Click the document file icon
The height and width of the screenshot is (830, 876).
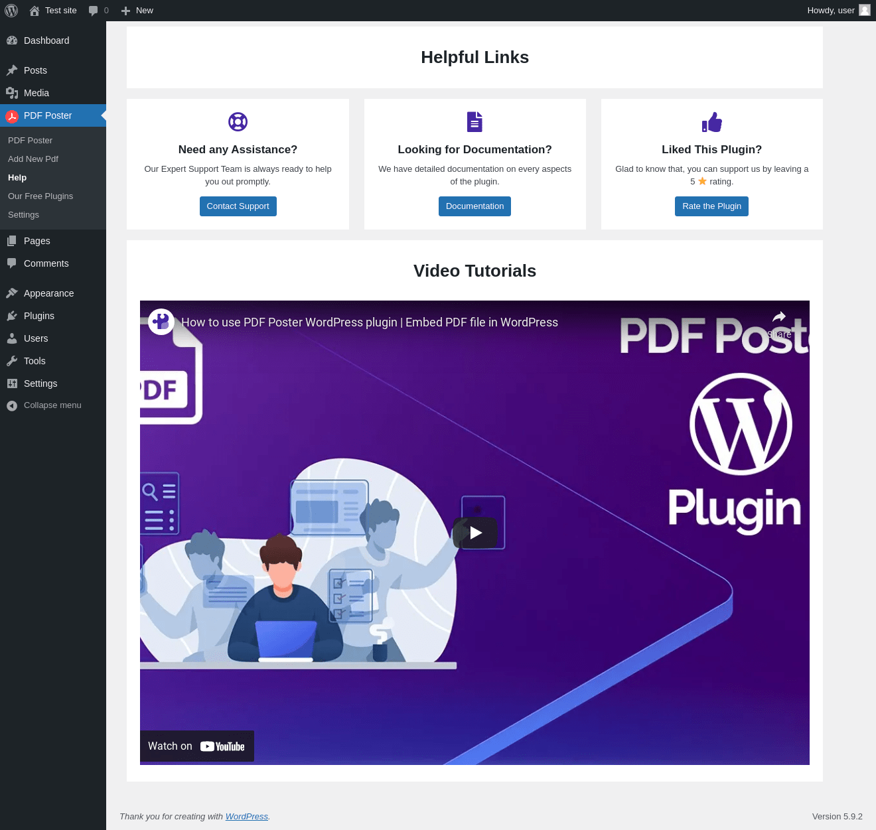[x=475, y=122]
